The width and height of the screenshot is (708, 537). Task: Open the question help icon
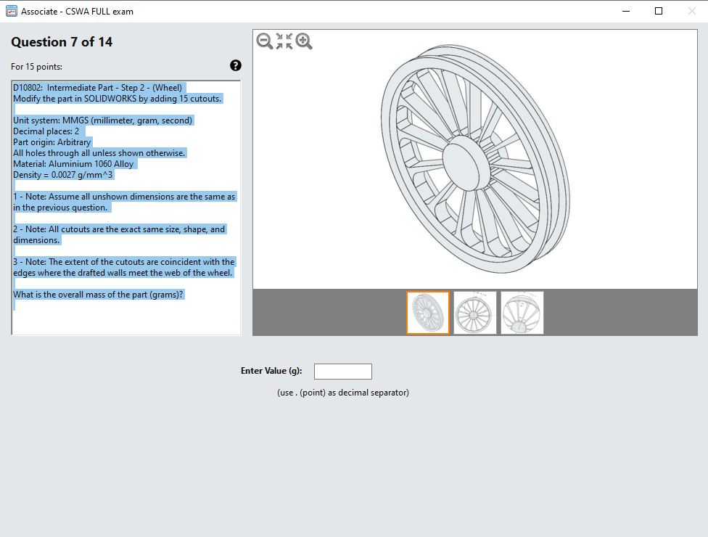click(x=235, y=65)
